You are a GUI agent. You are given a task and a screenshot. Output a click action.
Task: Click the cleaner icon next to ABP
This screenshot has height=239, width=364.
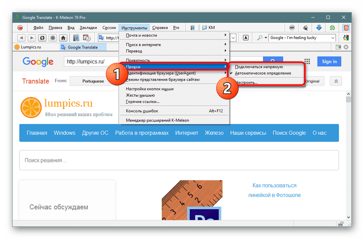point(305,28)
